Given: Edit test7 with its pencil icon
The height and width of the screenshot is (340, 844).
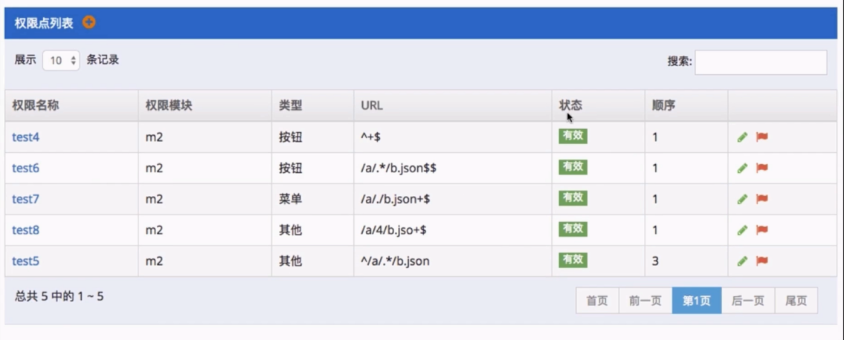Looking at the screenshot, I should 742,199.
